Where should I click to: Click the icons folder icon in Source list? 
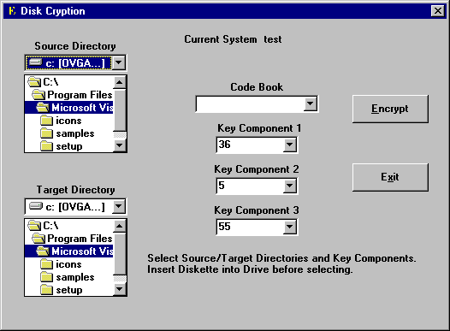(x=46, y=121)
